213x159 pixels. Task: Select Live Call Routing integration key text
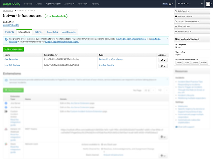pos(61,65)
